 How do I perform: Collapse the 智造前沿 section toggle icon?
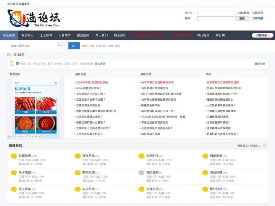point(264,146)
